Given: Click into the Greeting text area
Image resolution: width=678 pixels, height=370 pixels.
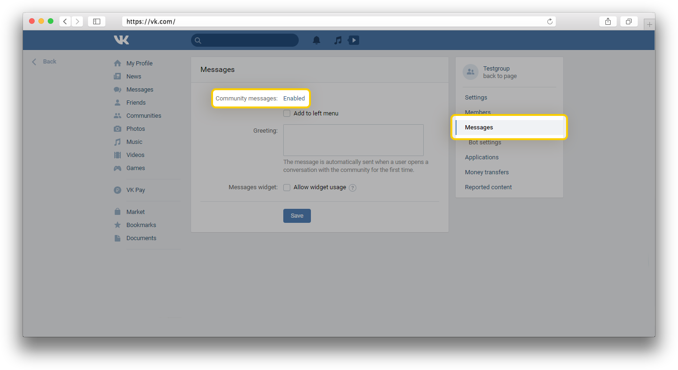Looking at the screenshot, I should (x=354, y=140).
